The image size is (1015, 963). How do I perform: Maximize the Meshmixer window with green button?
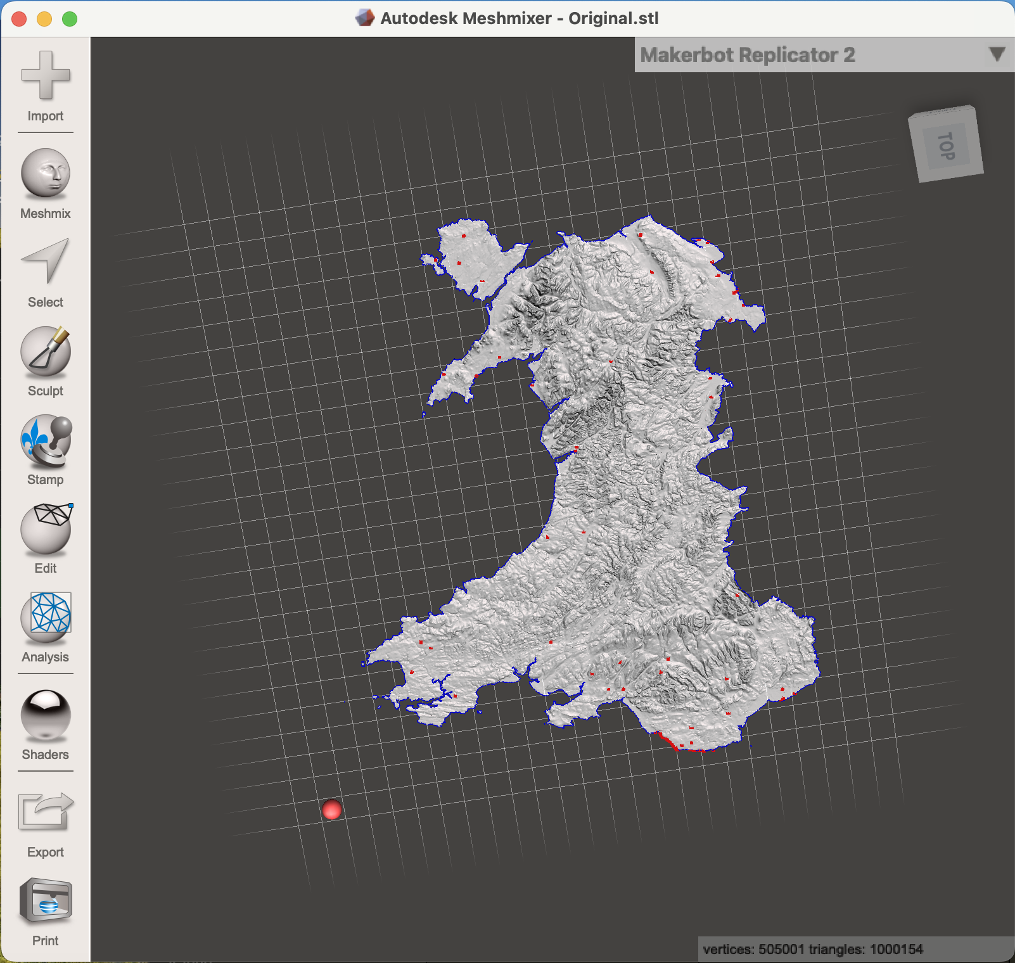coord(70,19)
